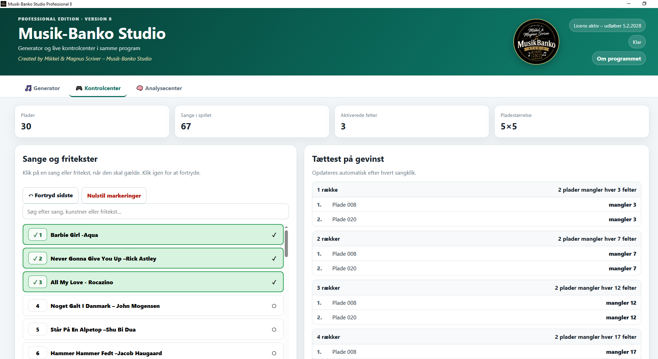Mark Står På En Alpetop circle as played
This screenshot has width=658, height=359.
[274, 329]
